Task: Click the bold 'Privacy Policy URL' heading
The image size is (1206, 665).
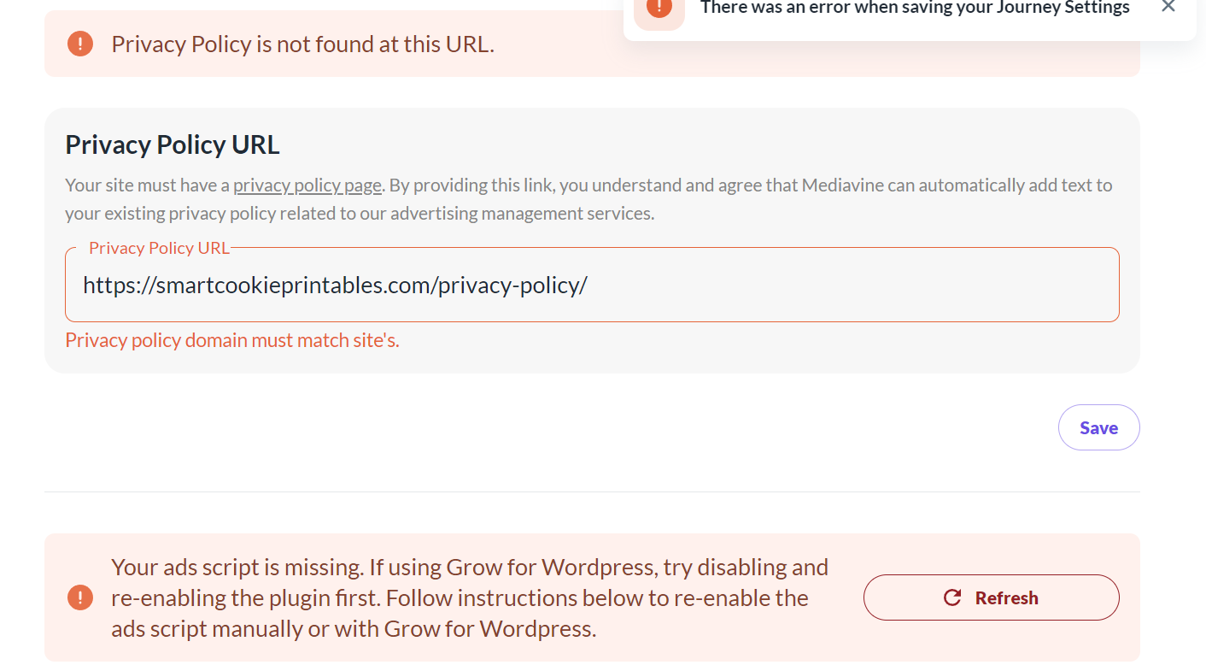Action: pyautogui.click(x=173, y=145)
